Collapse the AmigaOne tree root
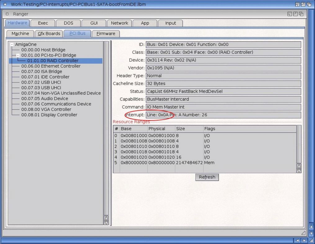This screenshot has height=244, width=315. pos(12,44)
